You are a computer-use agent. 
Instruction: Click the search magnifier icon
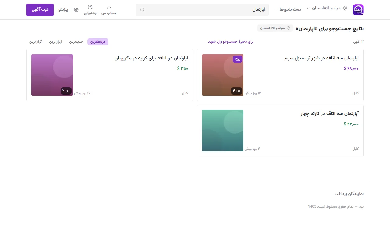[142, 10]
